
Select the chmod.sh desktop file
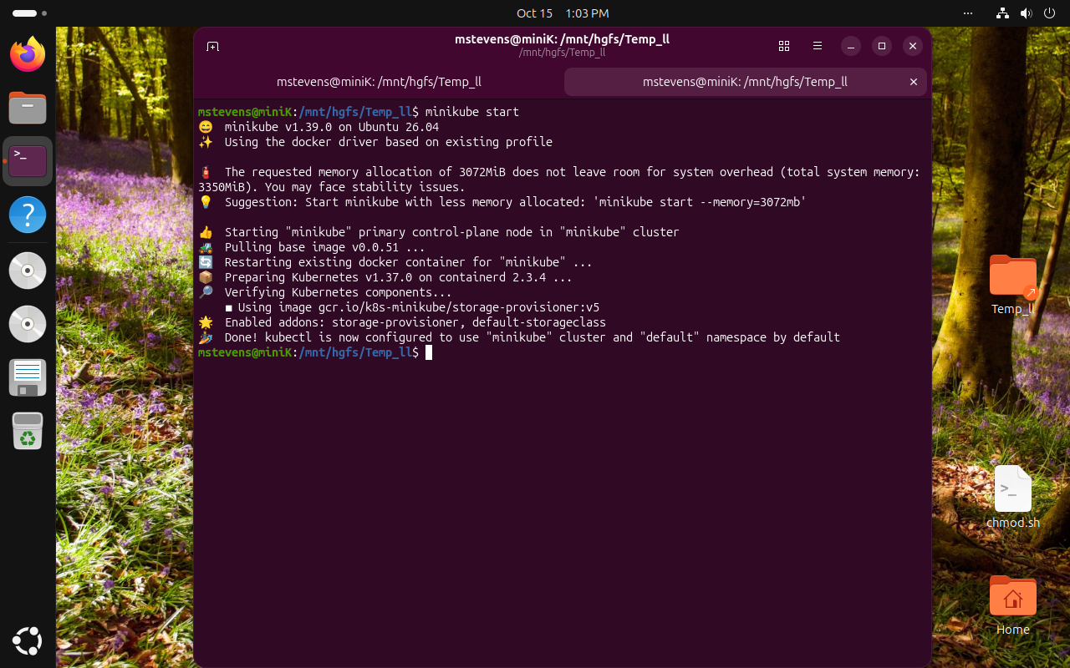pos(1013,498)
